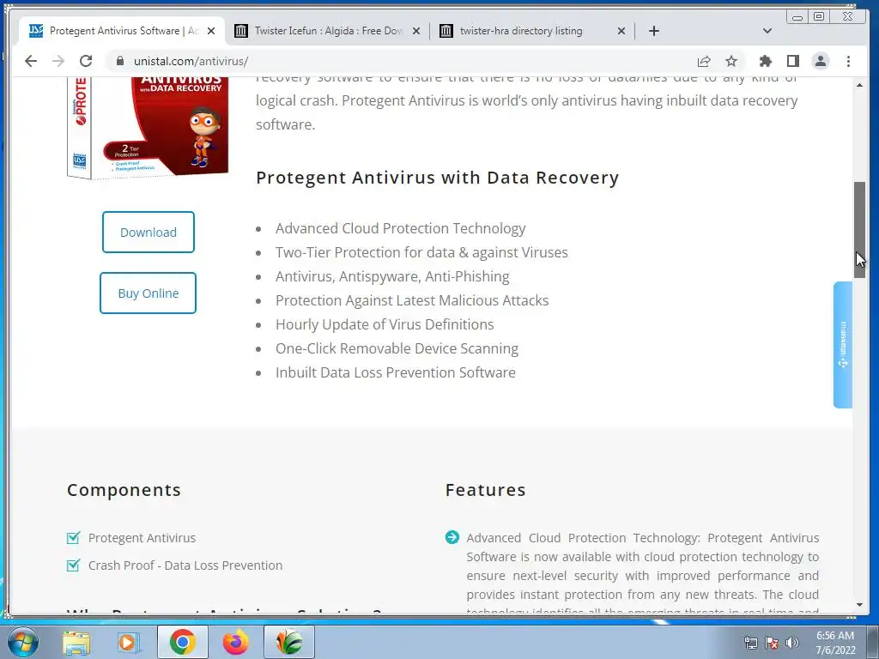Click the Crash Proof checkmark icon
The height and width of the screenshot is (659, 879).
point(74,565)
